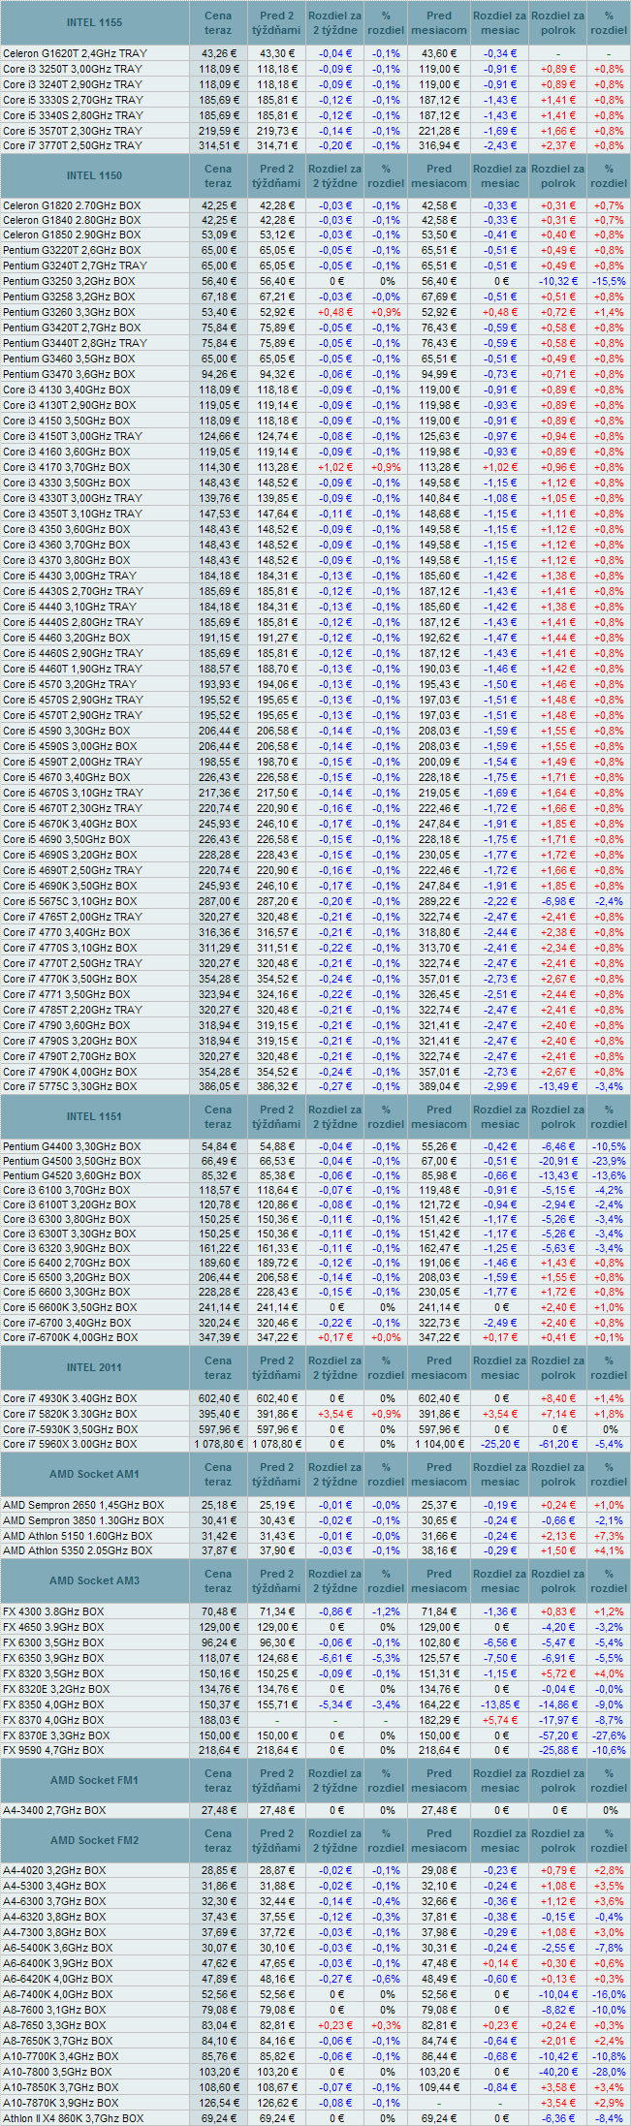Select A4-4020 3,2GHz BOX row name
This screenshot has width=631, height=2126.
54,1870
